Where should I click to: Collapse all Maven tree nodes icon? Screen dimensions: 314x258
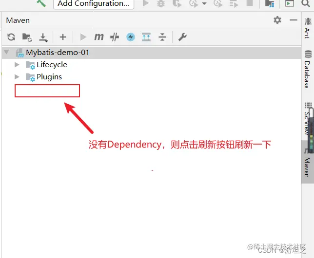coord(162,37)
